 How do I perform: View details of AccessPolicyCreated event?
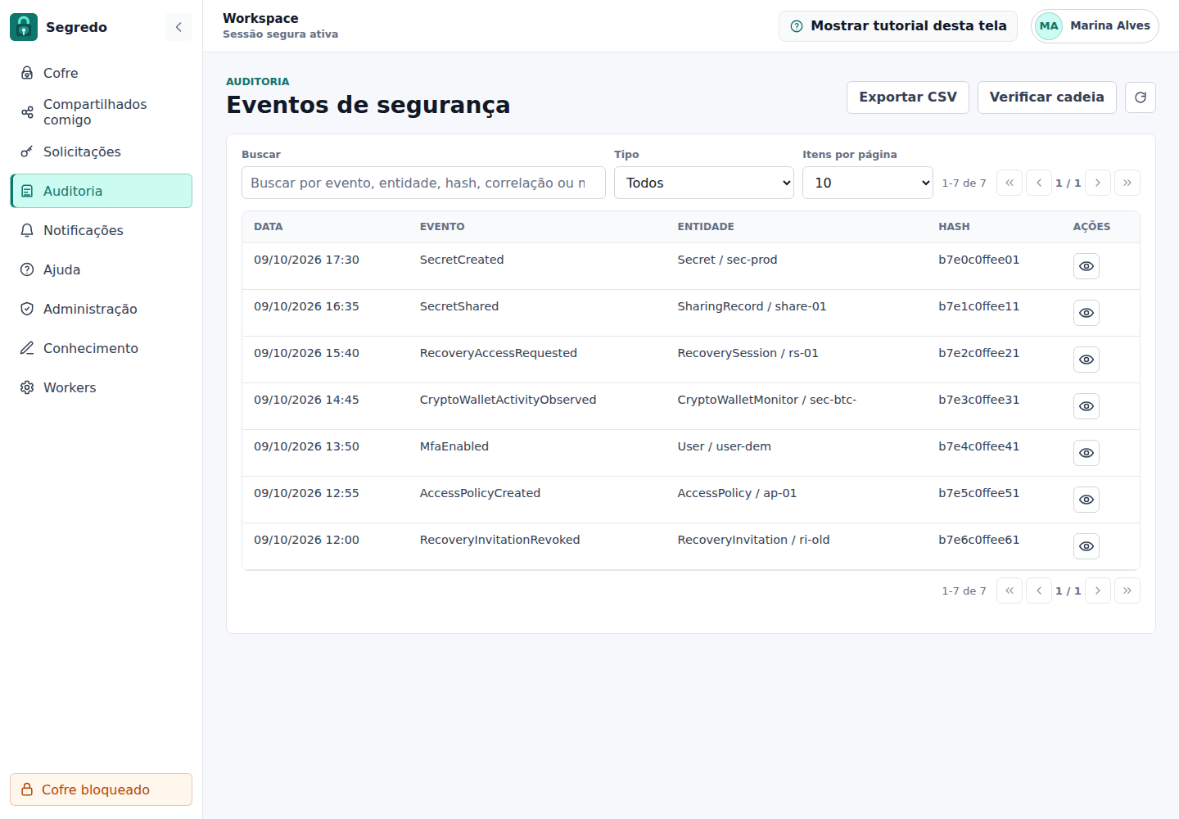click(x=1086, y=500)
